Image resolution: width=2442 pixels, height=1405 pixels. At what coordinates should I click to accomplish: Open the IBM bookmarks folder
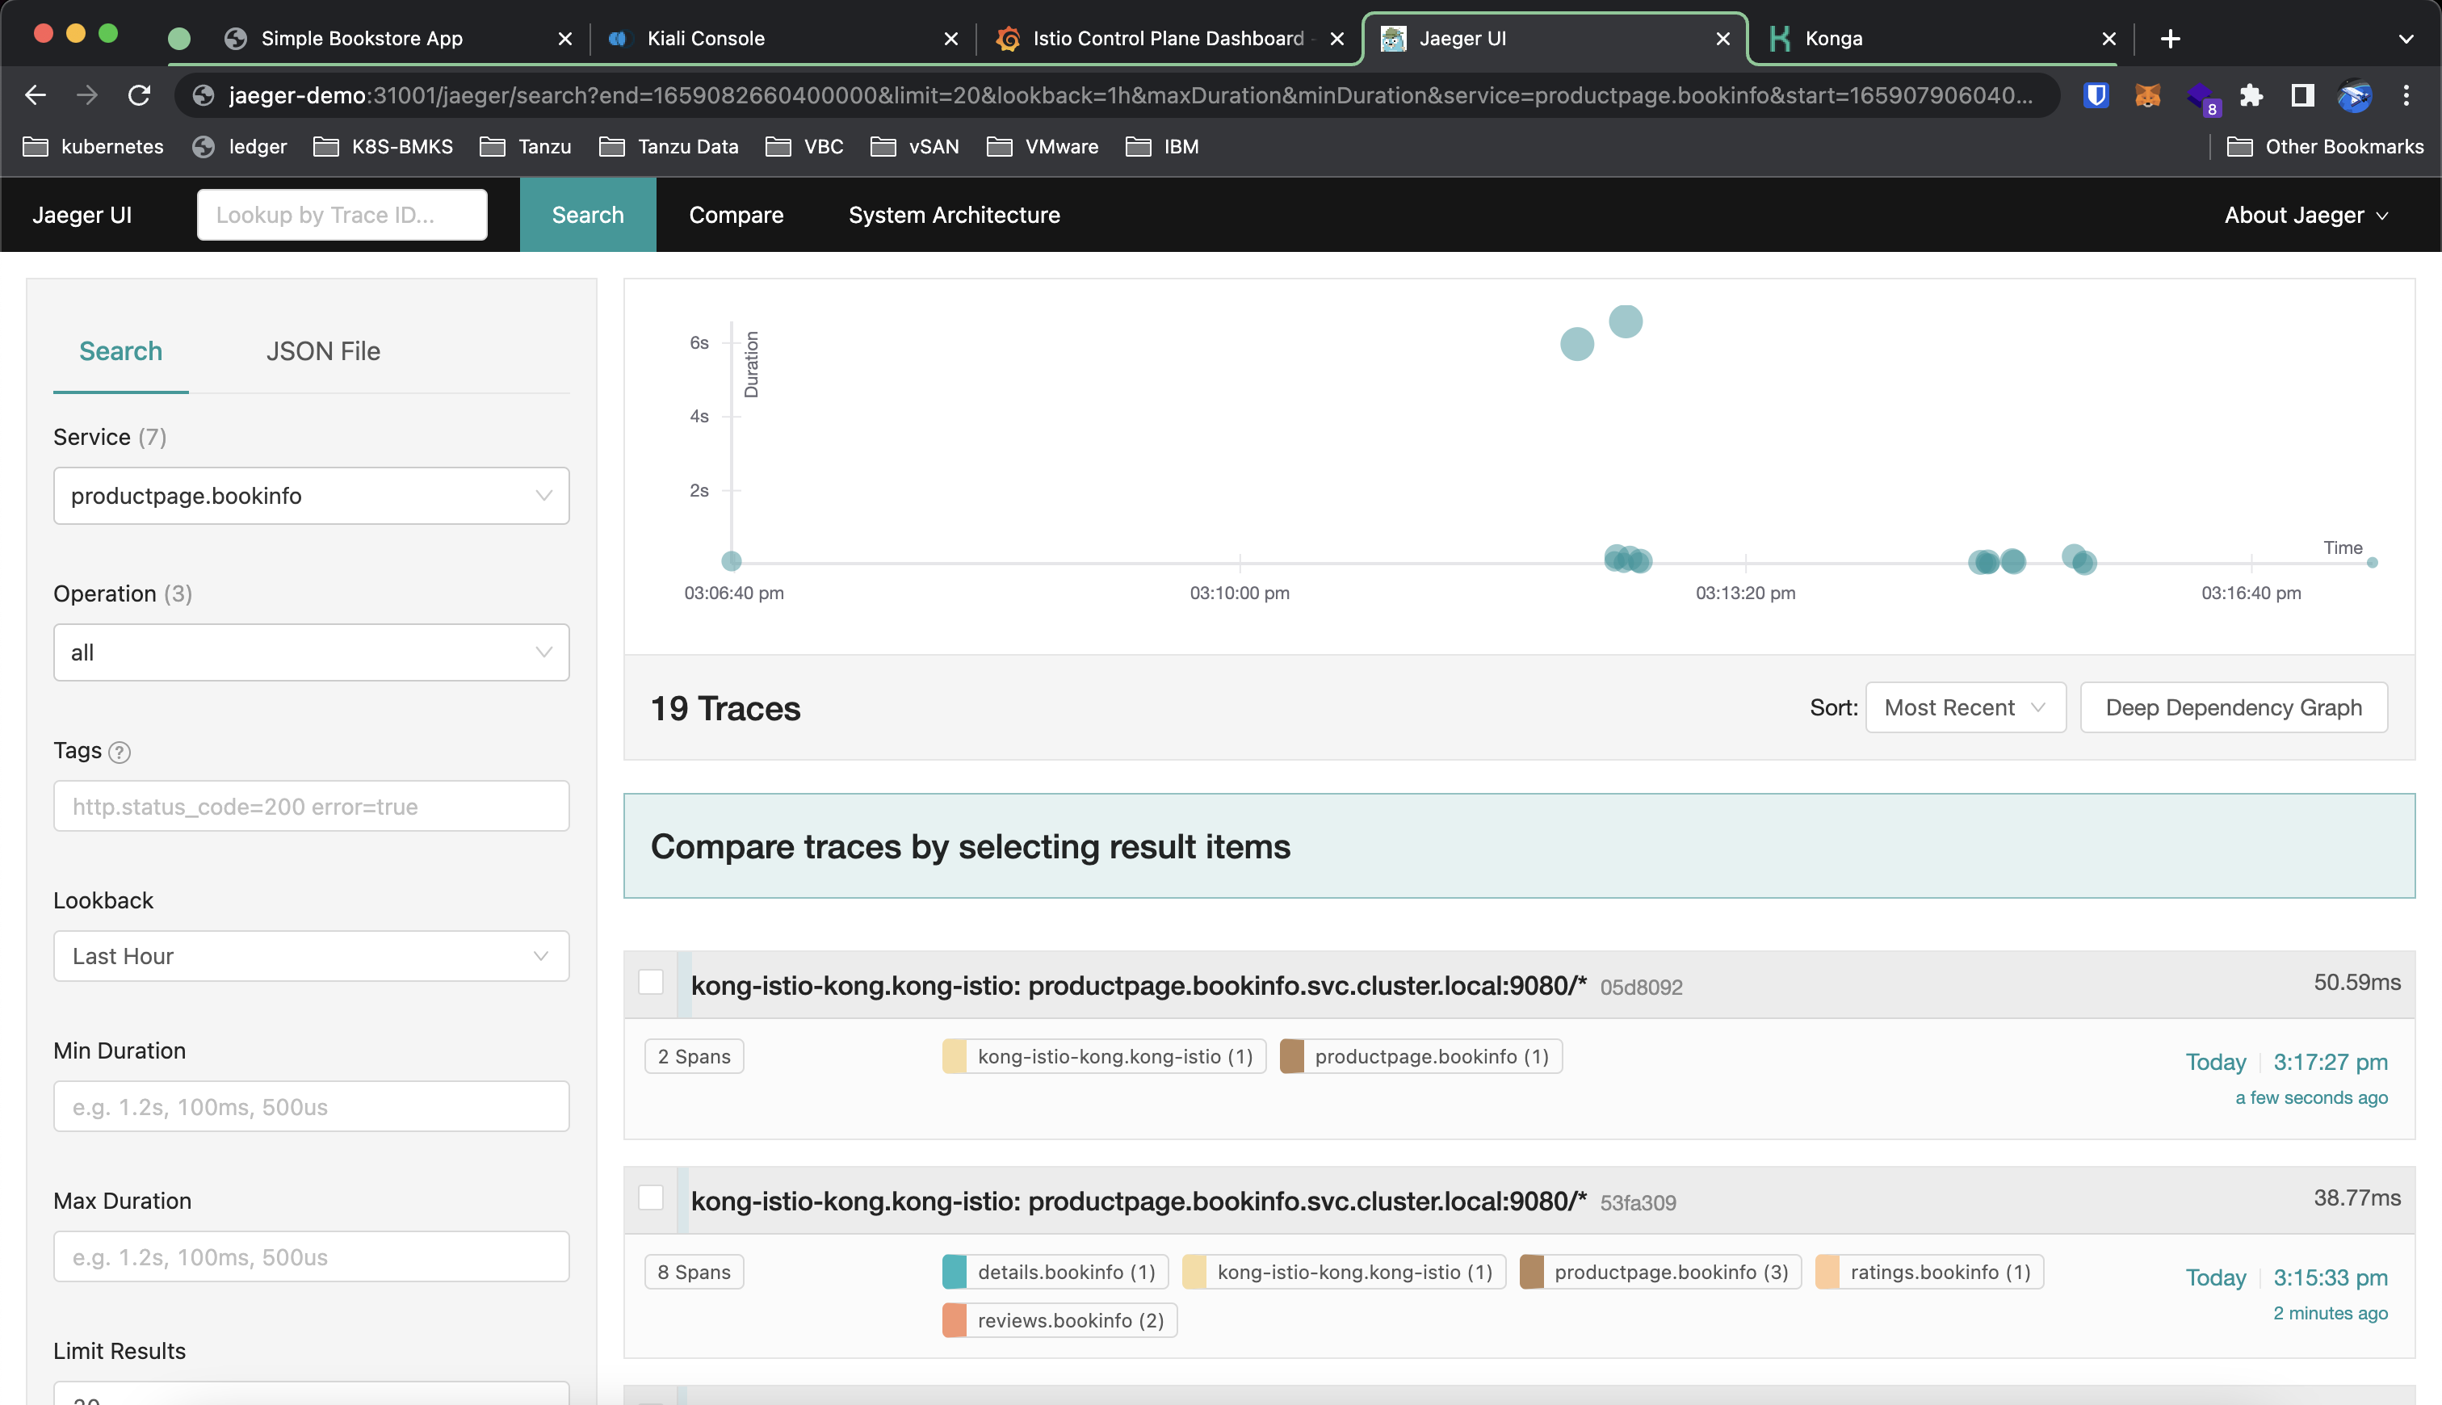click(1163, 147)
